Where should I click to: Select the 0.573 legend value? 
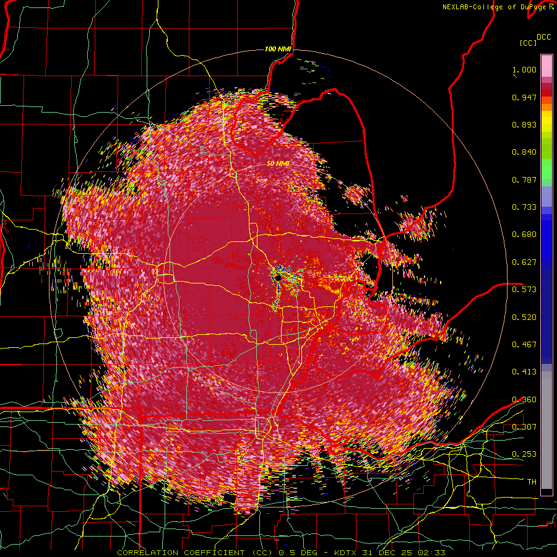point(524,290)
